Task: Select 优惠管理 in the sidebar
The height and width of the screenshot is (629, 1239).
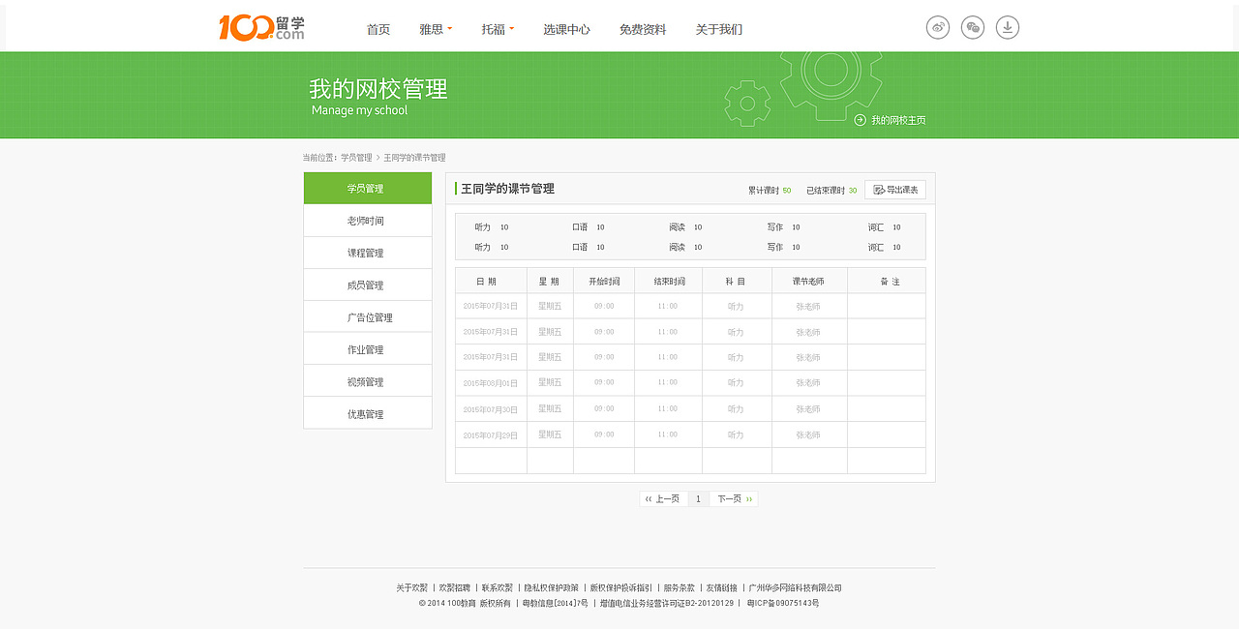Action: pyautogui.click(x=368, y=413)
